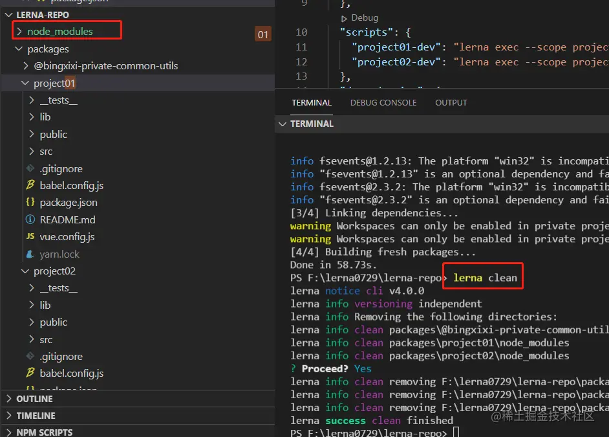Viewport: 609px width, 437px height.
Task: Expand @bingxixi-private-common-utils folder
Action: pos(26,65)
